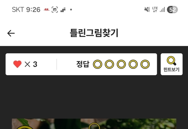The image size is (188, 129).
Task: Tap the yellow circle marker at top center of picture
Action: click(94, 126)
